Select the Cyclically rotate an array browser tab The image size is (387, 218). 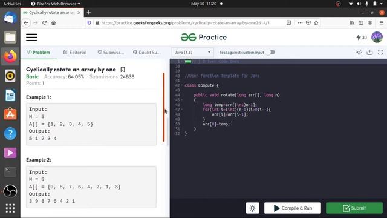[x=52, y=12]
